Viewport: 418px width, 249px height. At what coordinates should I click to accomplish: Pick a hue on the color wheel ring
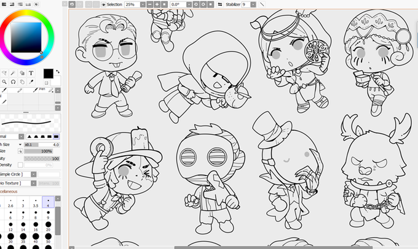tap(26, 12)
